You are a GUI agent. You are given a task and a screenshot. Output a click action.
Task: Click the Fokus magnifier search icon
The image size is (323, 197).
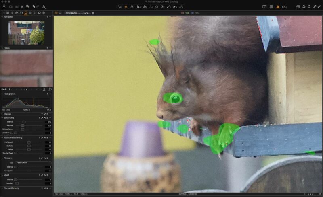coord(50,90)
